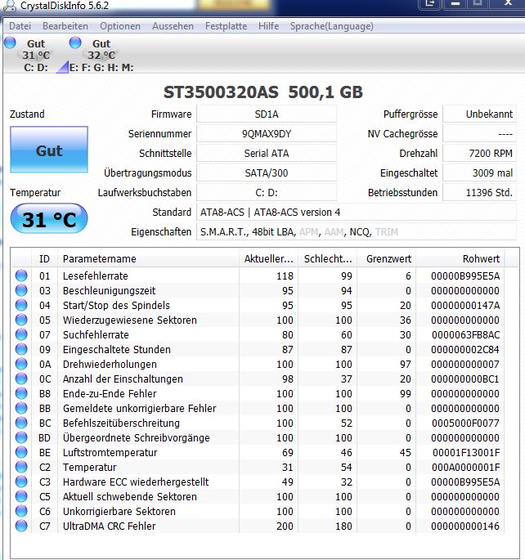The height and width of the screenshot is (560, 525).
Task: Click the Grenzwert column header
Action: tap(386, 258)
